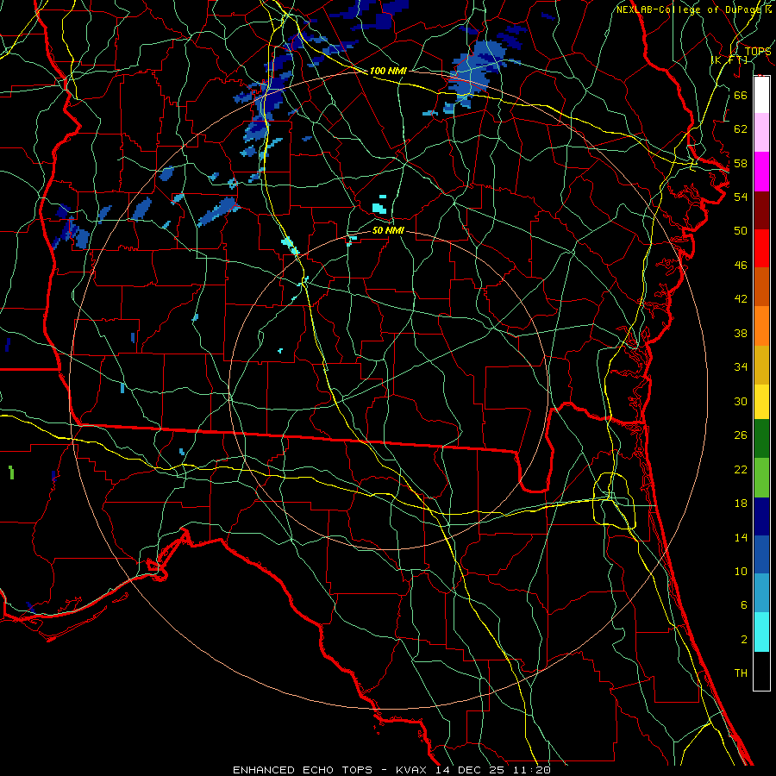Click the "100 NMI" range ring label
The height and width of the screenshot is (776, 776).
click(x=388, y=71)
